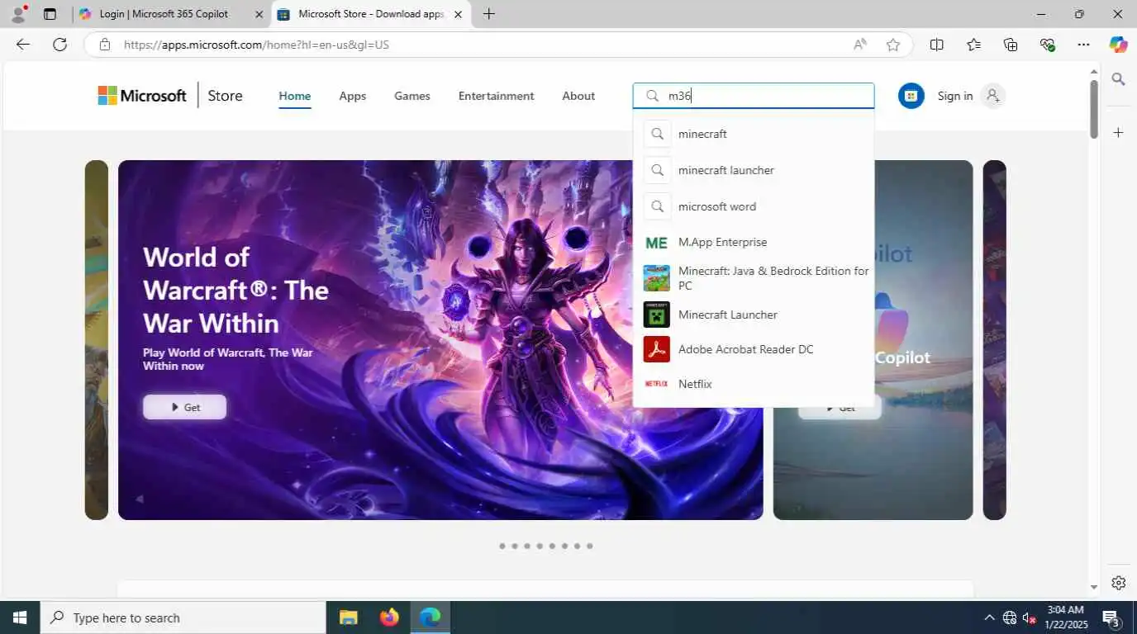The width and height of the screenshot is (1137, 634).
Task: Open World of Warcraft banner image
Action: coord(440,339)
